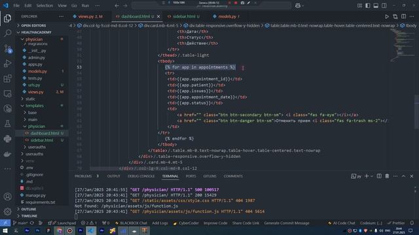
Task: Click Generate Commit Message in status bar
Action: (x=287, y=223)
